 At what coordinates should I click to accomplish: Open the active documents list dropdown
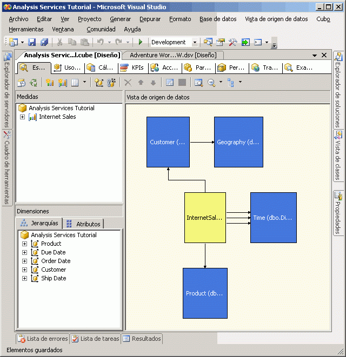click(315, 55)
